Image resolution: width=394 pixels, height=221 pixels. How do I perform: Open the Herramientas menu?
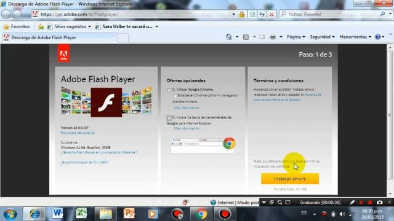pyautogui.click(x=355, y=37)
